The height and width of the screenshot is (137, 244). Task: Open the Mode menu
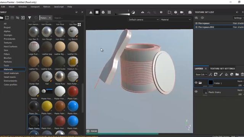(x=12, y=7)
